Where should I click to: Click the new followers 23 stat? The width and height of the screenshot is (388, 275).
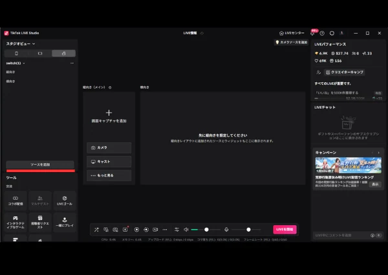pos(367,54)
